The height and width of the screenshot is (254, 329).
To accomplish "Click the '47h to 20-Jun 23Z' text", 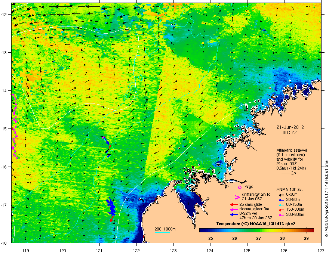I will (256, 218).
